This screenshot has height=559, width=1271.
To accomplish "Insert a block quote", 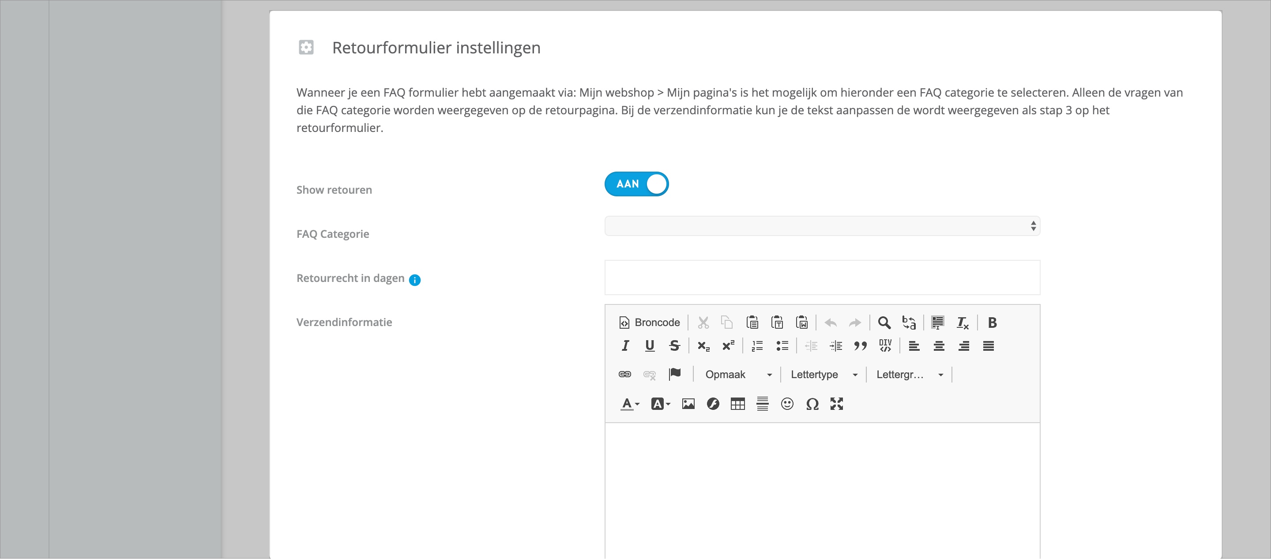I will coord(861,346).
